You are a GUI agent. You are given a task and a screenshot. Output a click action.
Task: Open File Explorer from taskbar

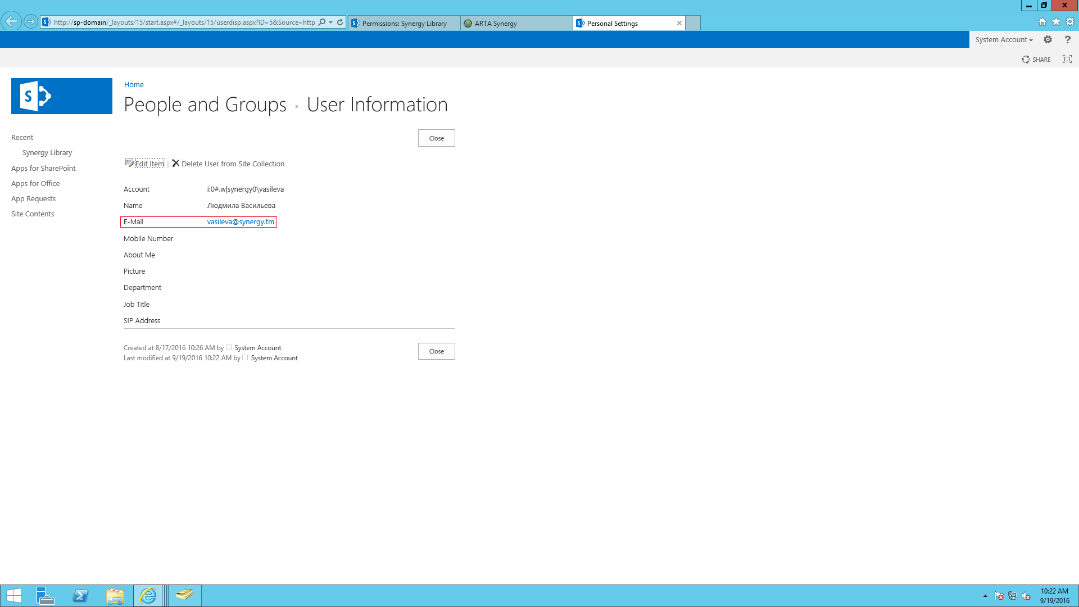click(115, 596)
